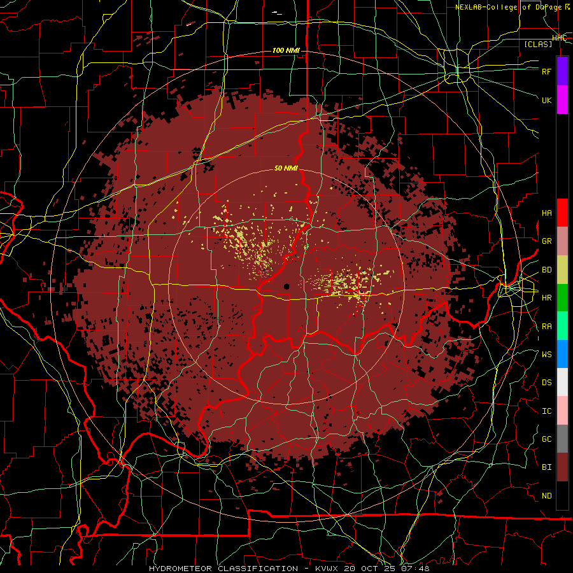Click the 'BI' legend label

[546, 467]
